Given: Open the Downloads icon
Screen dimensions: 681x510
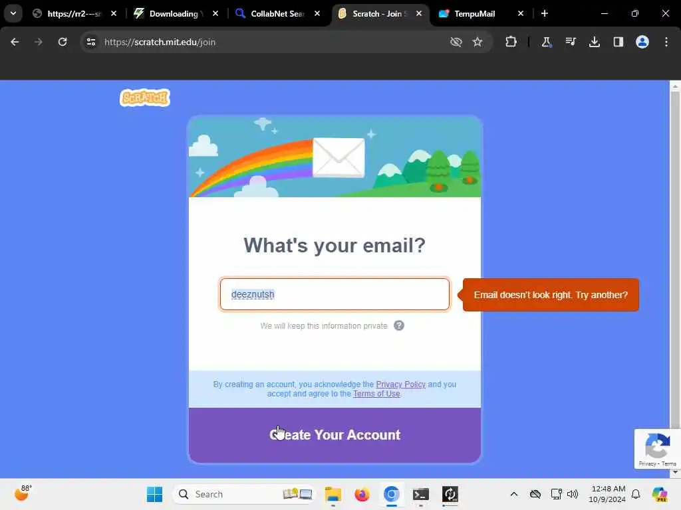Looking at the screenshot, I should [594, 42].
